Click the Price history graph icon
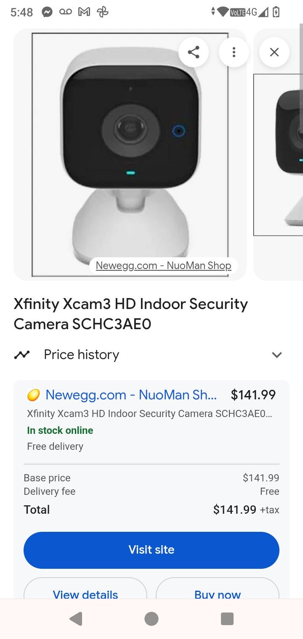 pos(22,354)
